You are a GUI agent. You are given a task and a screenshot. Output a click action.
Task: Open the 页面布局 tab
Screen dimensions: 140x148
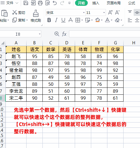point(114,3)
